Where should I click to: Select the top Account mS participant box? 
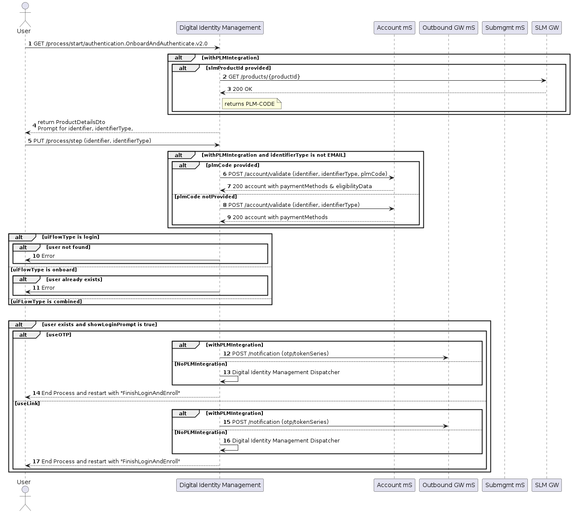point(394,28)
